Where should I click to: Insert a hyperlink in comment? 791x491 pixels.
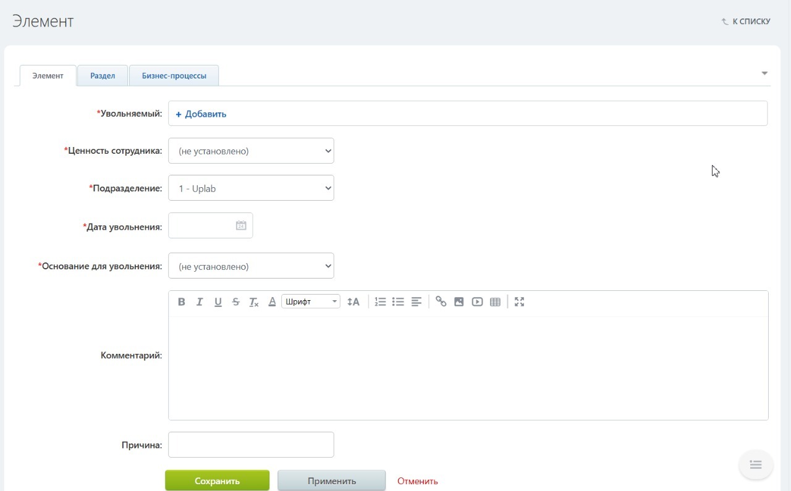click(441, 302)
